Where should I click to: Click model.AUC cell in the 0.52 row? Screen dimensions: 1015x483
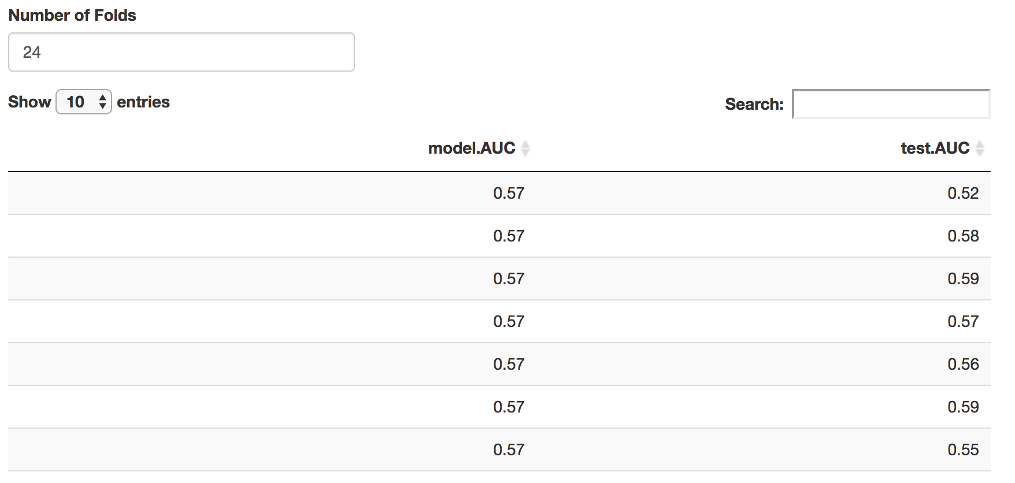click(508, 193)
